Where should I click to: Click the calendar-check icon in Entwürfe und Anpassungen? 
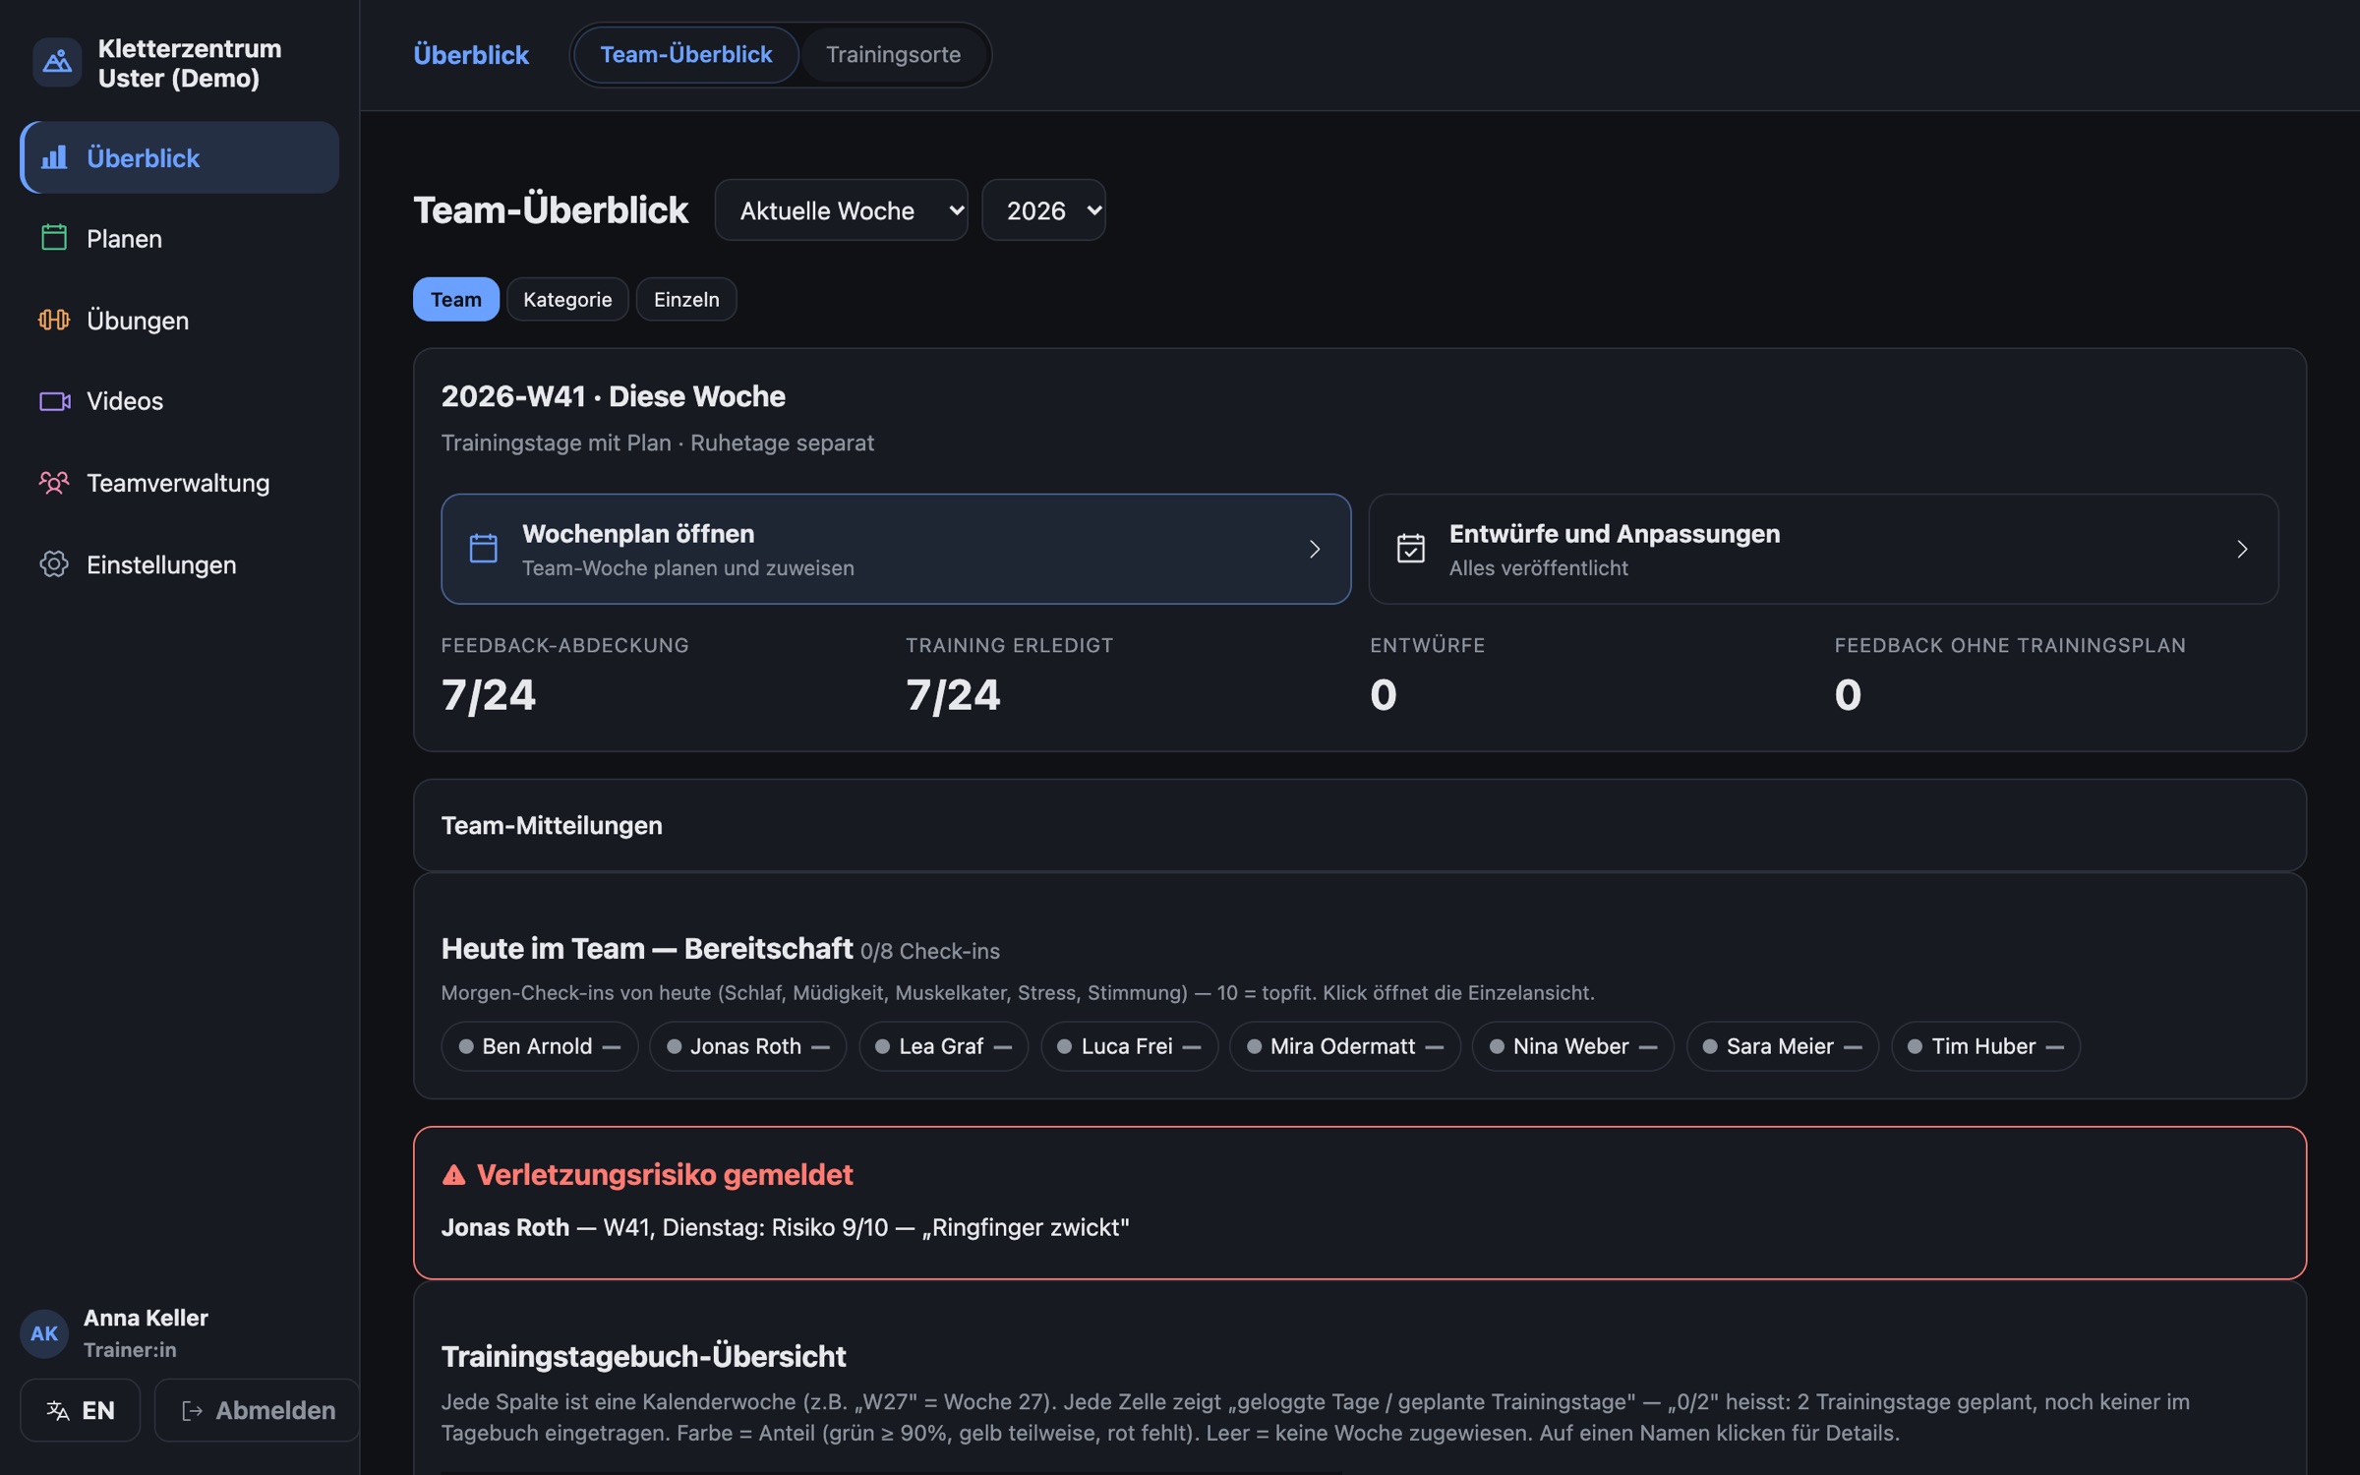tap(1411, 549)
